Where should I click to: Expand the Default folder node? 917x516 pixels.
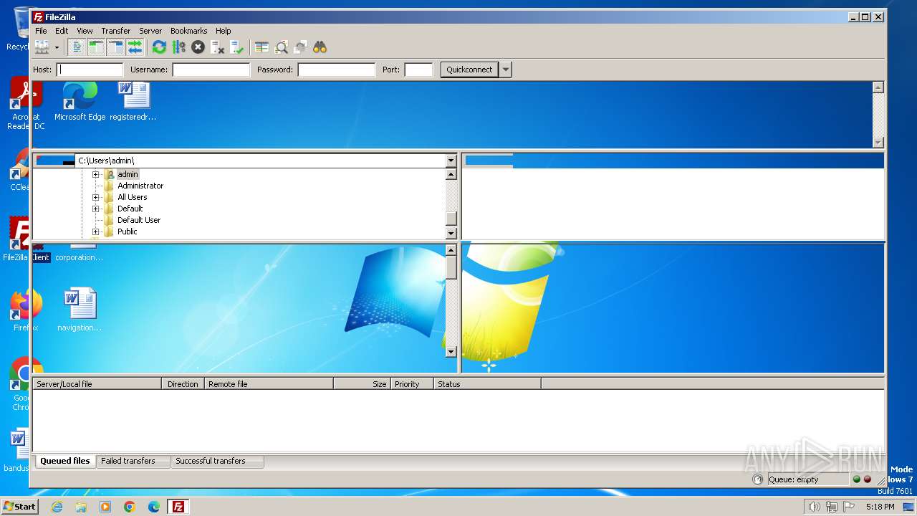point(95,209)
